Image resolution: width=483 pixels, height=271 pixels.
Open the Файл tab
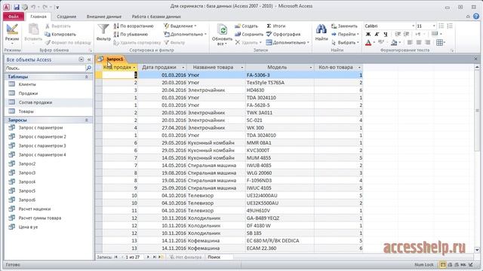14,17
